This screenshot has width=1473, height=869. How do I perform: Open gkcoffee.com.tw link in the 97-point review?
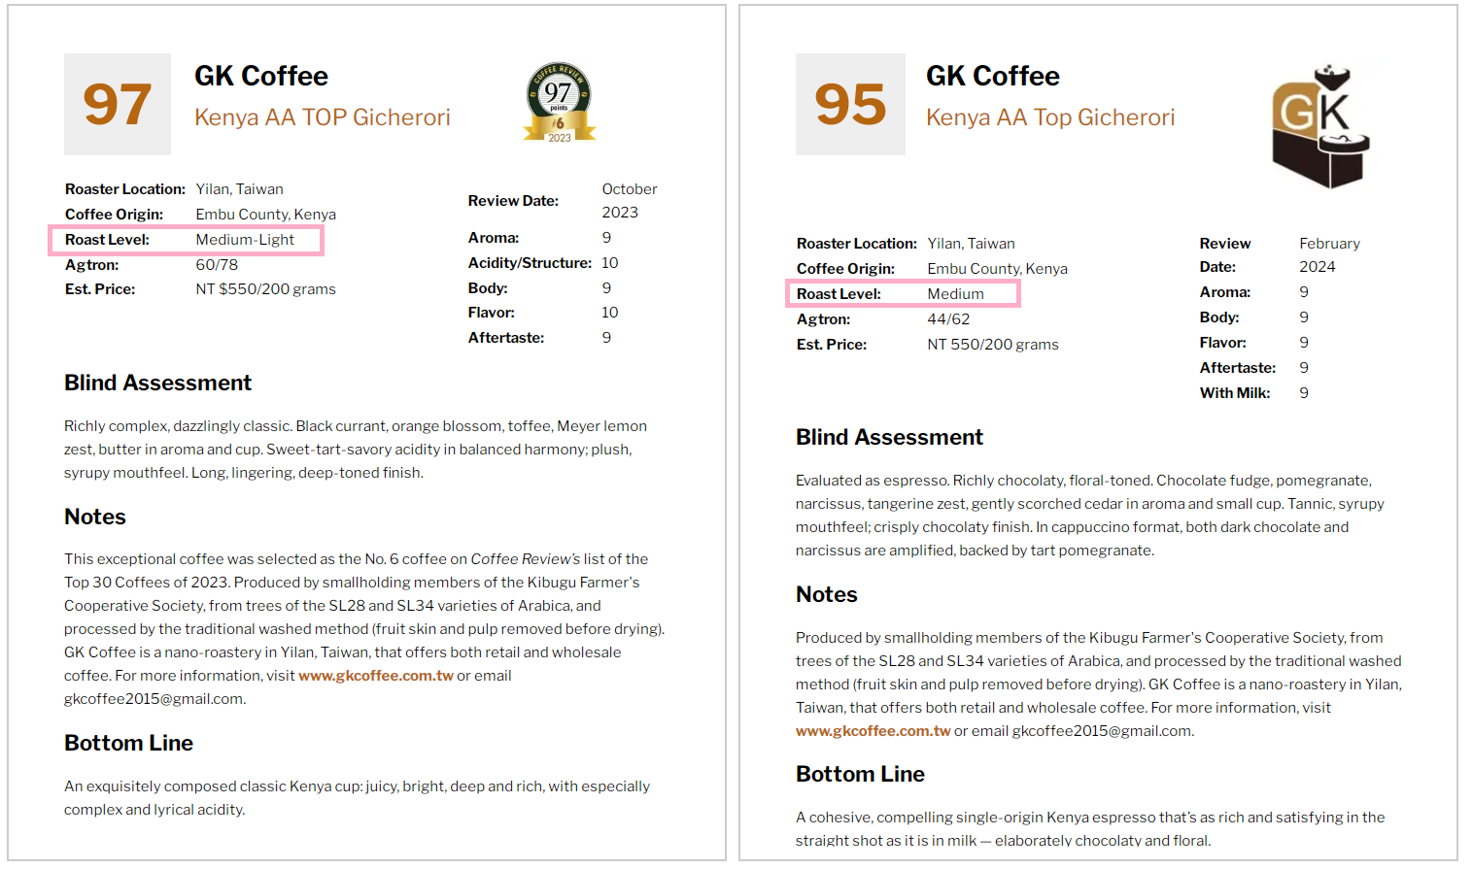376,676
